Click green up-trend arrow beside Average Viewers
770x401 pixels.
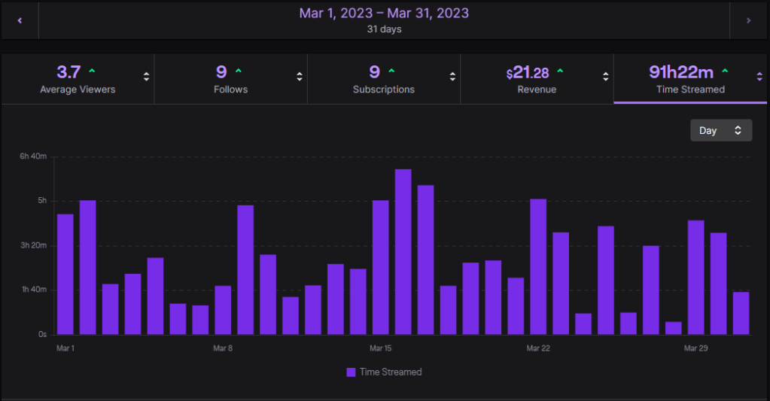pos(92,71)
